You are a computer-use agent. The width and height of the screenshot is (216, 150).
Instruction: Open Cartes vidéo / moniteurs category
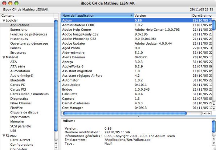(29, 94)
